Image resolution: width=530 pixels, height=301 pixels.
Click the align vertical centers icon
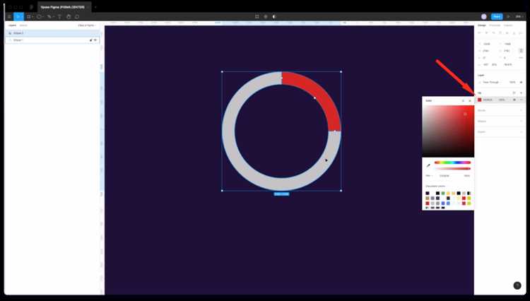pyautogui.click(x=507, y=33)
